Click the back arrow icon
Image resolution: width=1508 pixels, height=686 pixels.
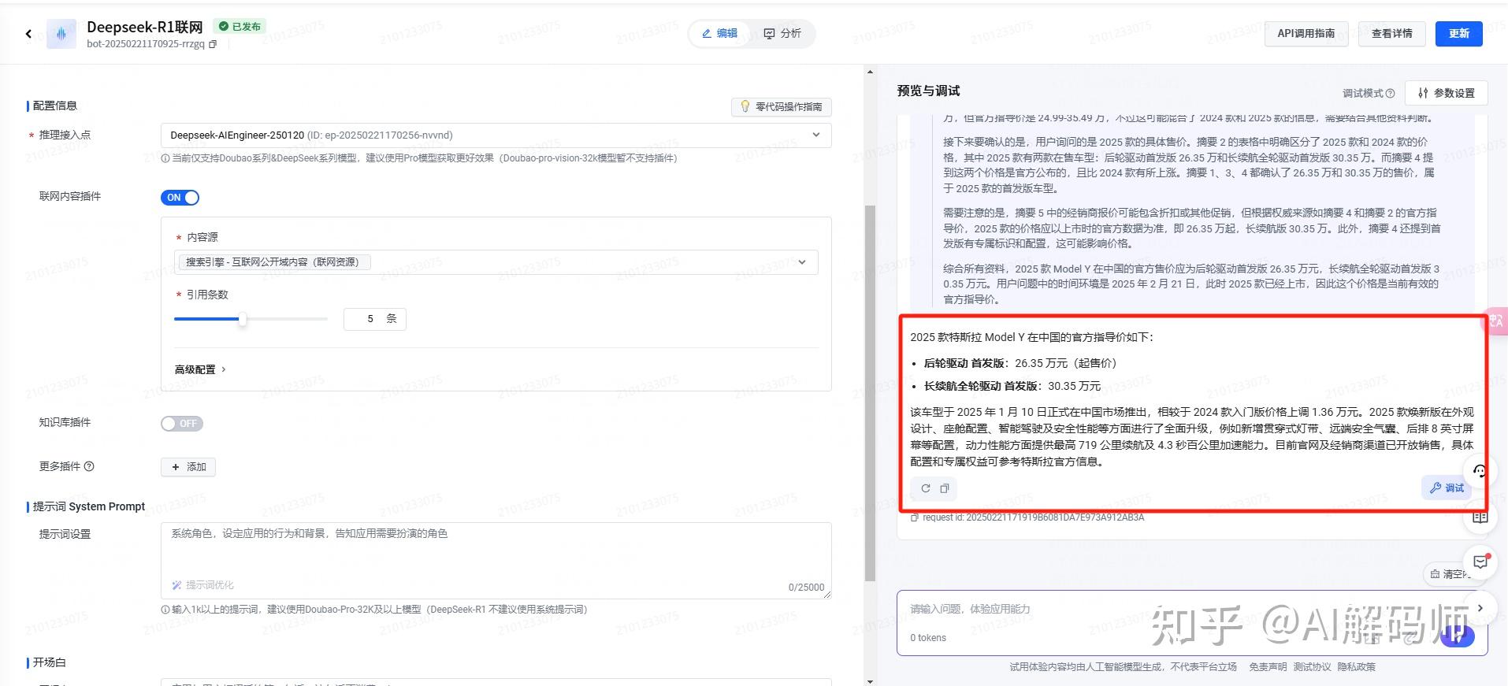click(x=28, y=33)
